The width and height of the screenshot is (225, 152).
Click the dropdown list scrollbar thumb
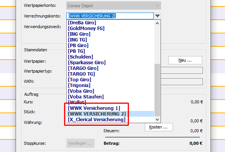tap(157, 90)
